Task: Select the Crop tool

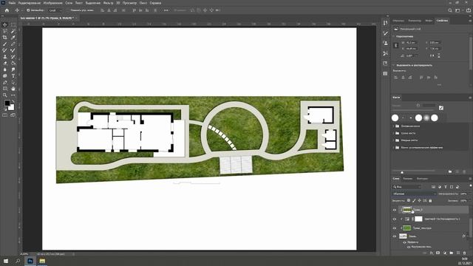Action: coord(5,38)
